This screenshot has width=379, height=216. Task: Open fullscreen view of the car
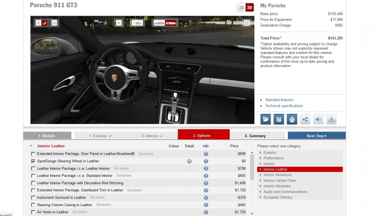246,23
